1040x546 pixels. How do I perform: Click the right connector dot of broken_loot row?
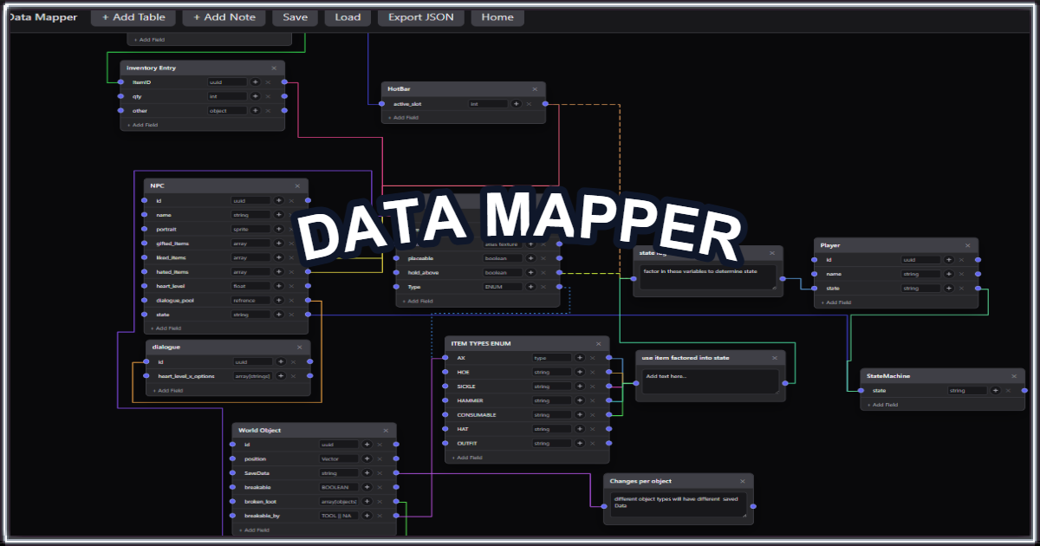pos(396,501)
